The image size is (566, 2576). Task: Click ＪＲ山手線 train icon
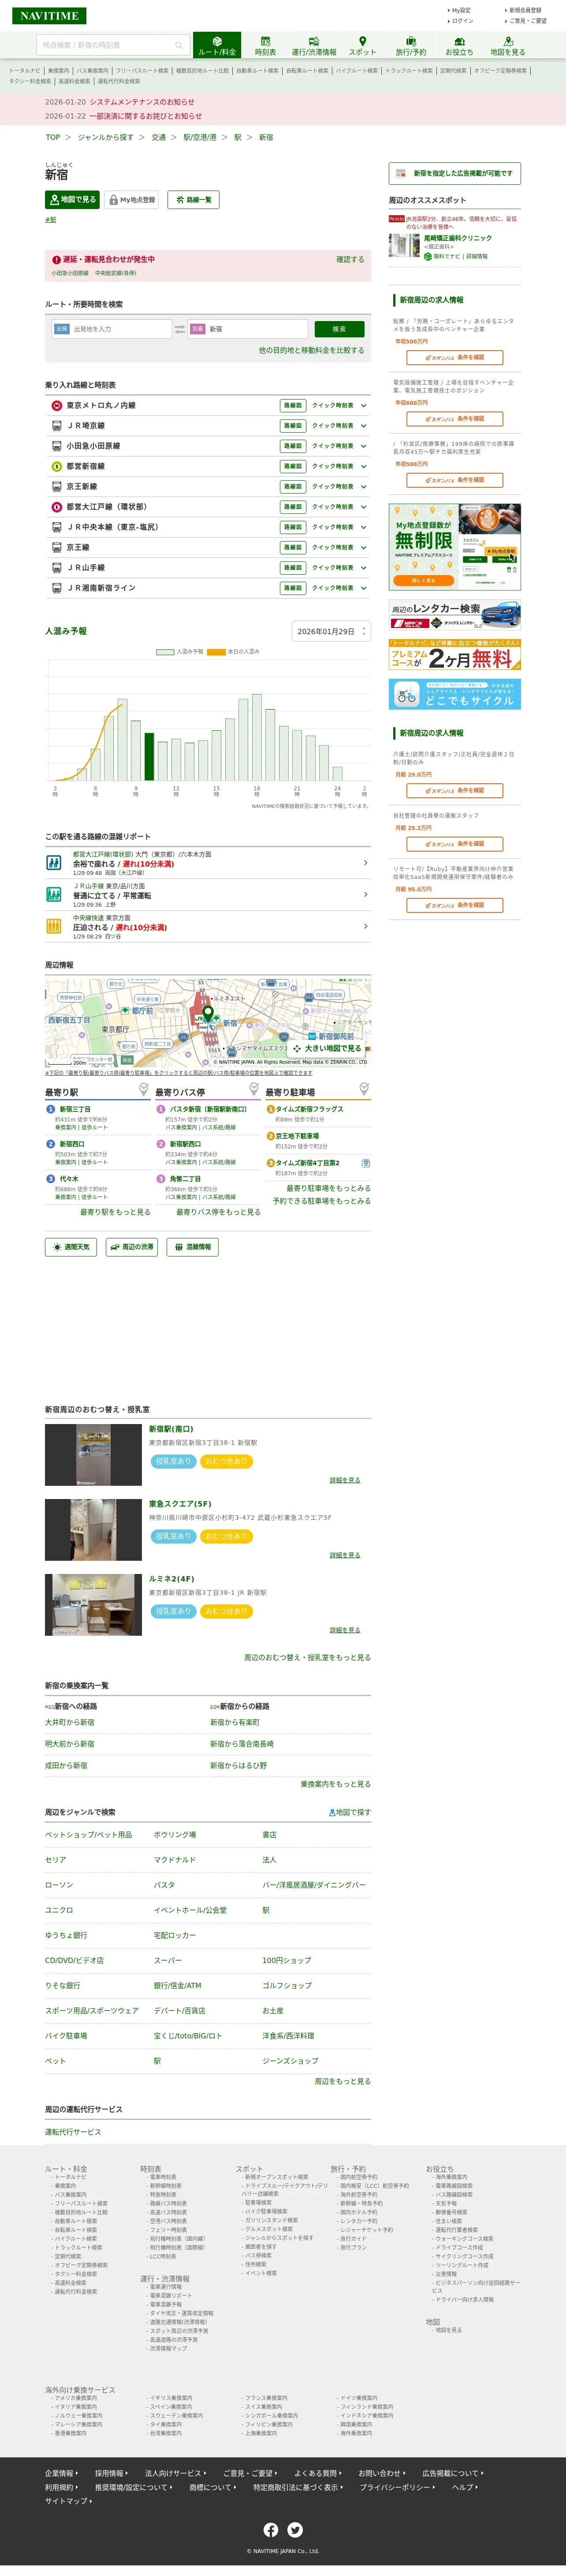point(57,568)
